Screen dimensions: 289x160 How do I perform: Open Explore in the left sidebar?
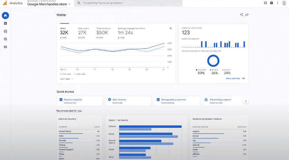[5, 31]
